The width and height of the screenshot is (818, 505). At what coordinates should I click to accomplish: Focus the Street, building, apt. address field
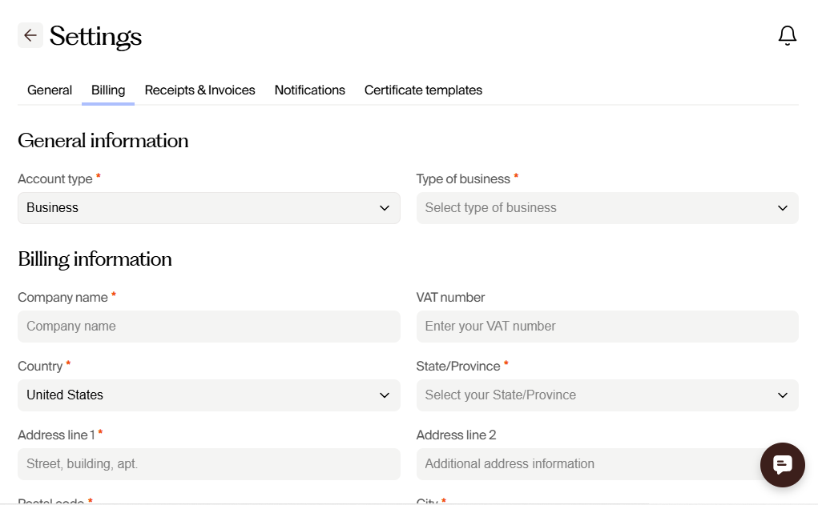point(208,464)
